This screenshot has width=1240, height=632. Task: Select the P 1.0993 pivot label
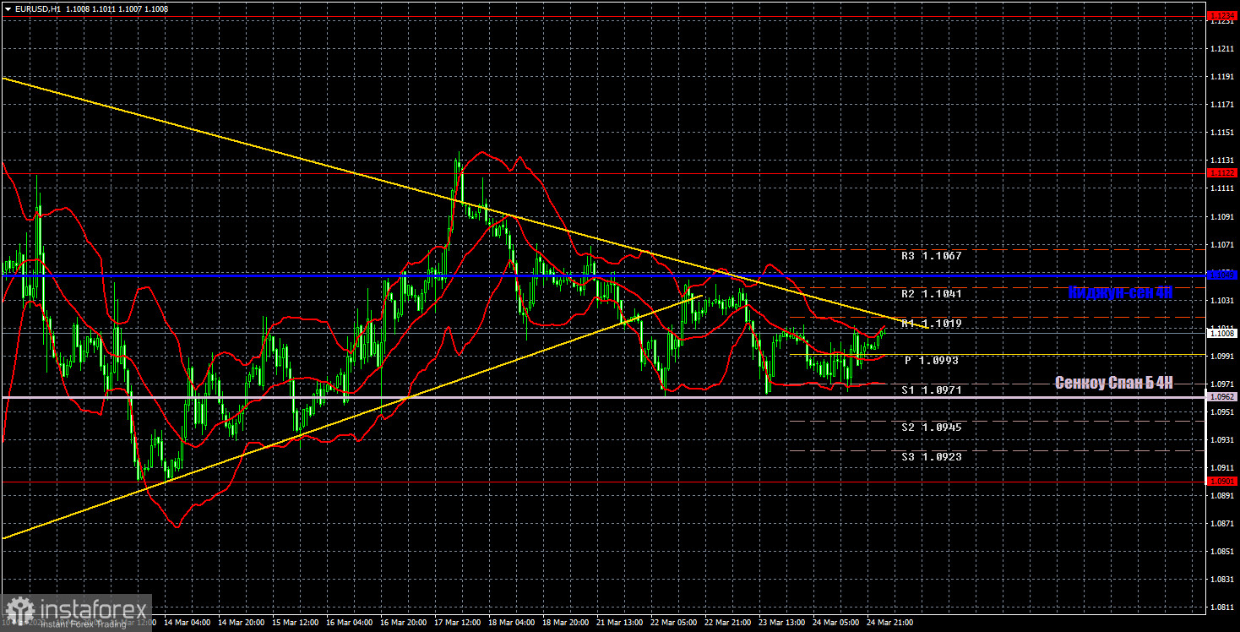point(932,360)
